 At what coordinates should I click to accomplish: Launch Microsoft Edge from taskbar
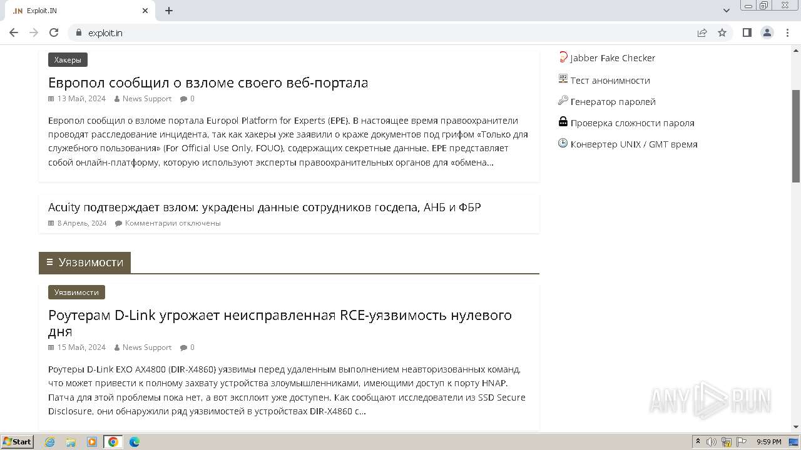135,442
